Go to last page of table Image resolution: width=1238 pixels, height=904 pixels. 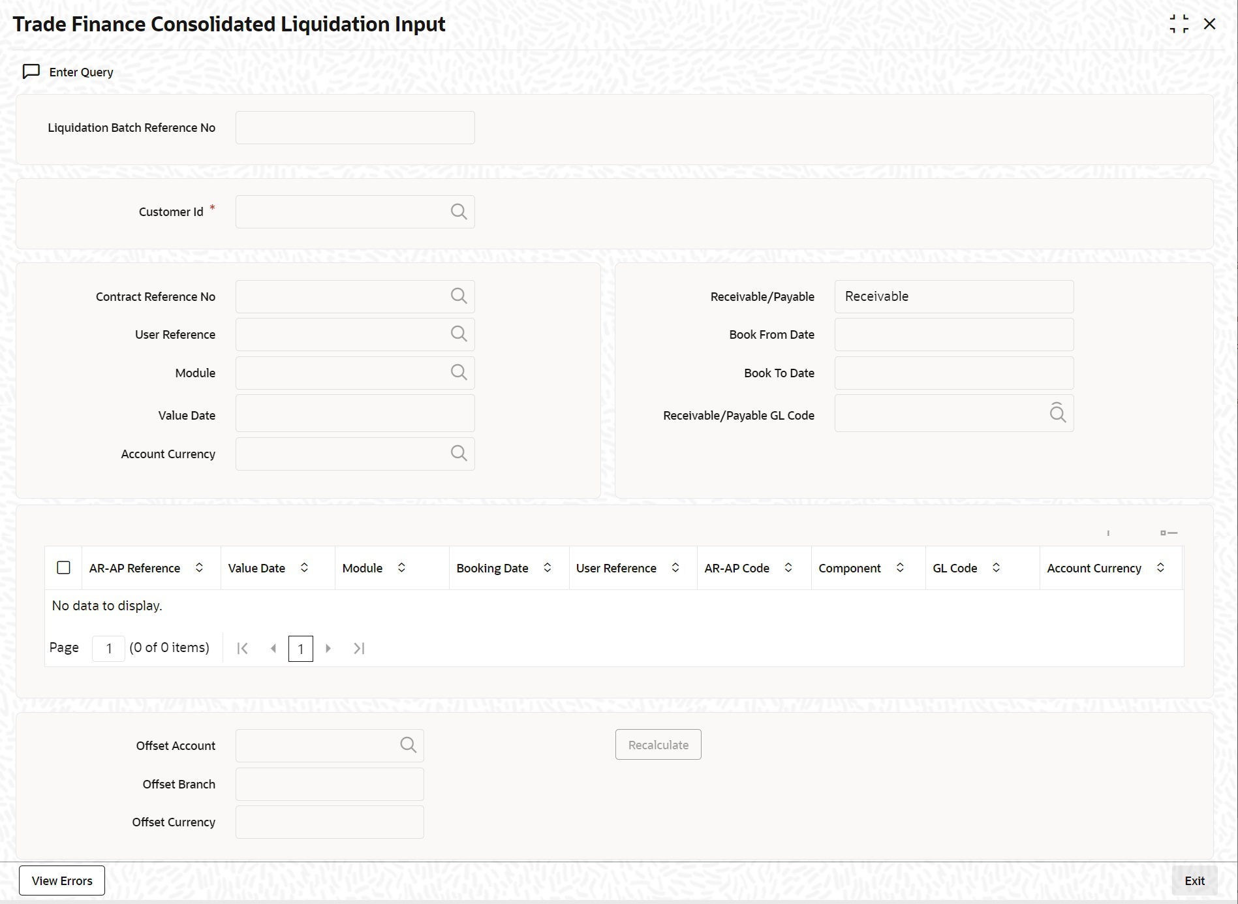tap(359, 648)
